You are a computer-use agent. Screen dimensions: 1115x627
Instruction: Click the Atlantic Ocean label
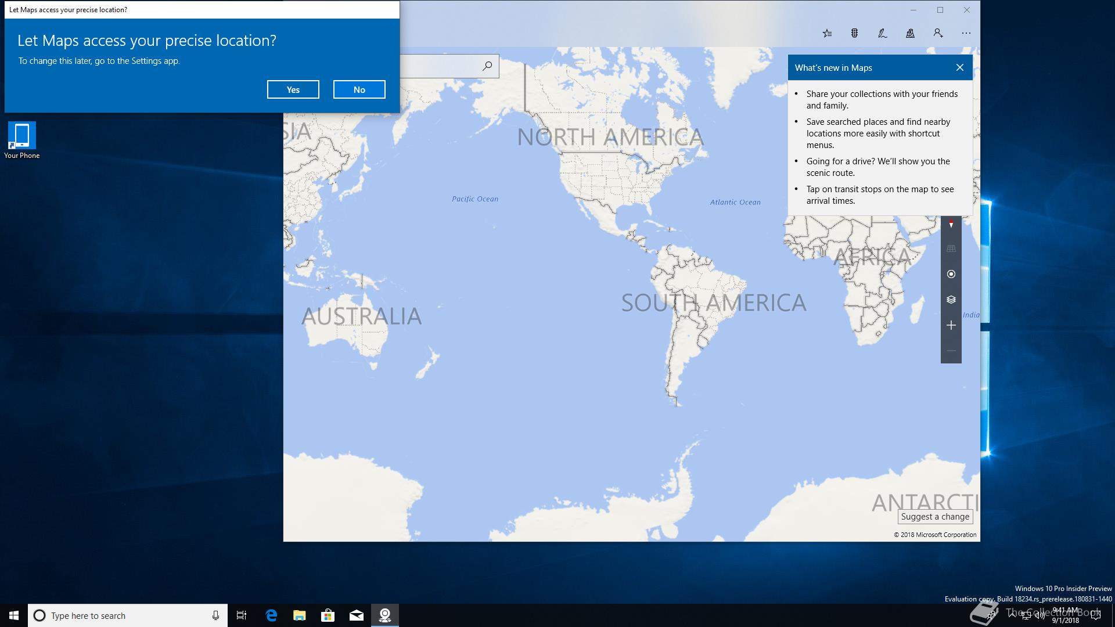point(735,202)
